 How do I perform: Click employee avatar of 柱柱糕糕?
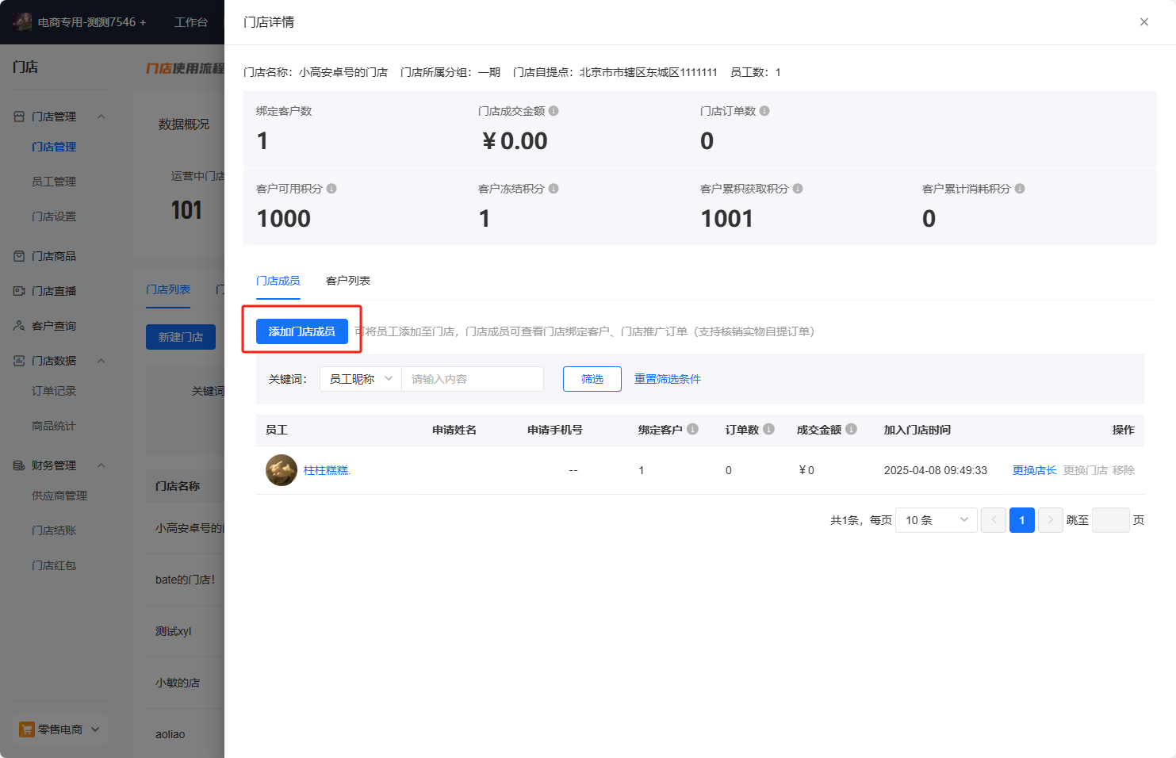(282, 470)
